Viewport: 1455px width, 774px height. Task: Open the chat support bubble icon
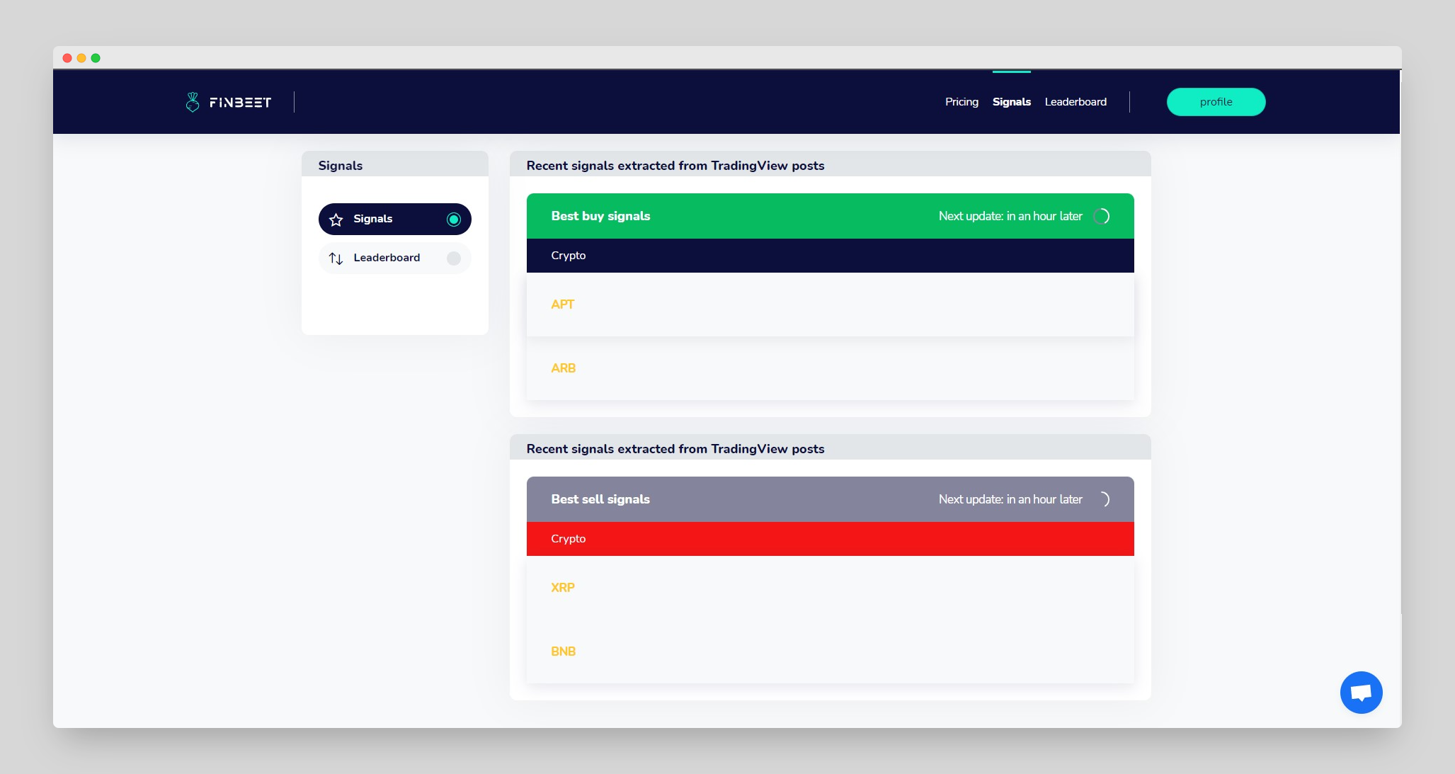1361,692
